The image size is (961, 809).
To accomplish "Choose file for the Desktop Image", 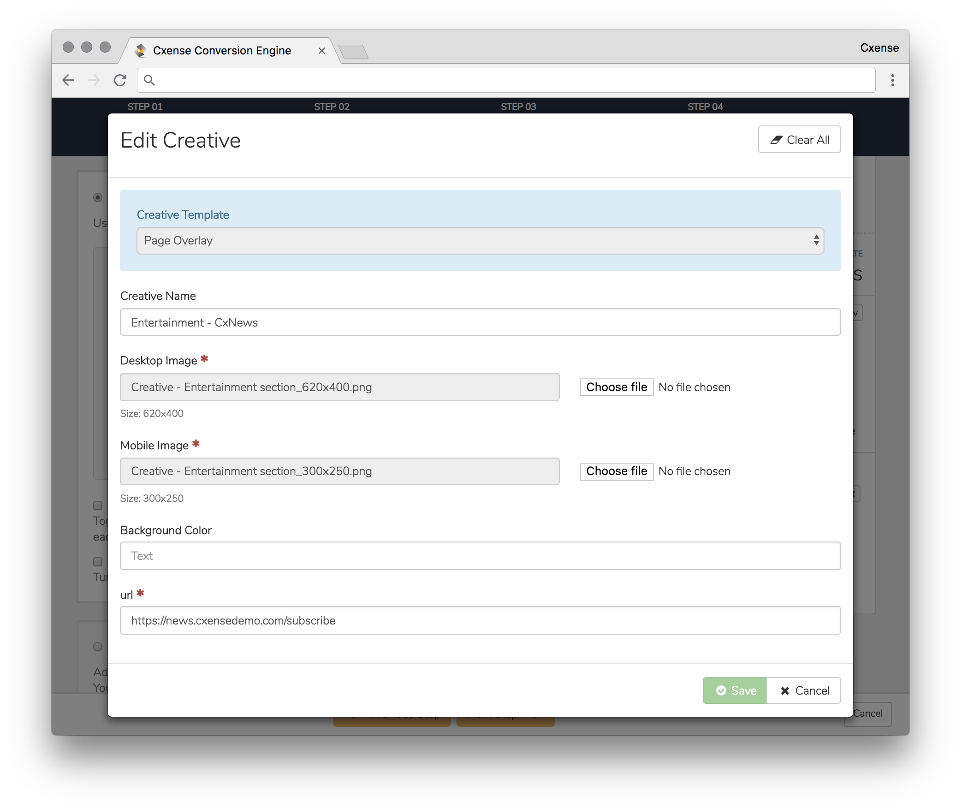I will click(x=617, y=387).
